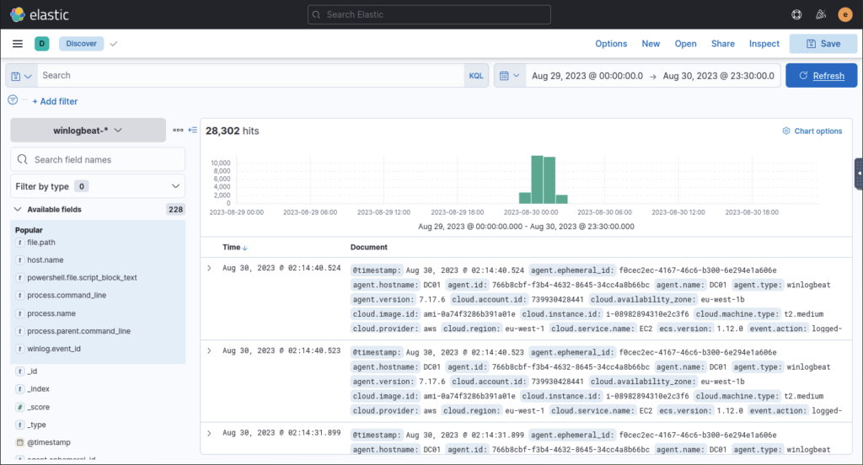The image size is (863, 465).
Task: Open the user avatar menu
Action: pyautogui.click(x=844, y=15)
